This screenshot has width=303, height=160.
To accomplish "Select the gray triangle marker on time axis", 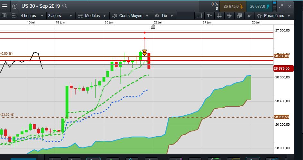I will pos(153,26).
